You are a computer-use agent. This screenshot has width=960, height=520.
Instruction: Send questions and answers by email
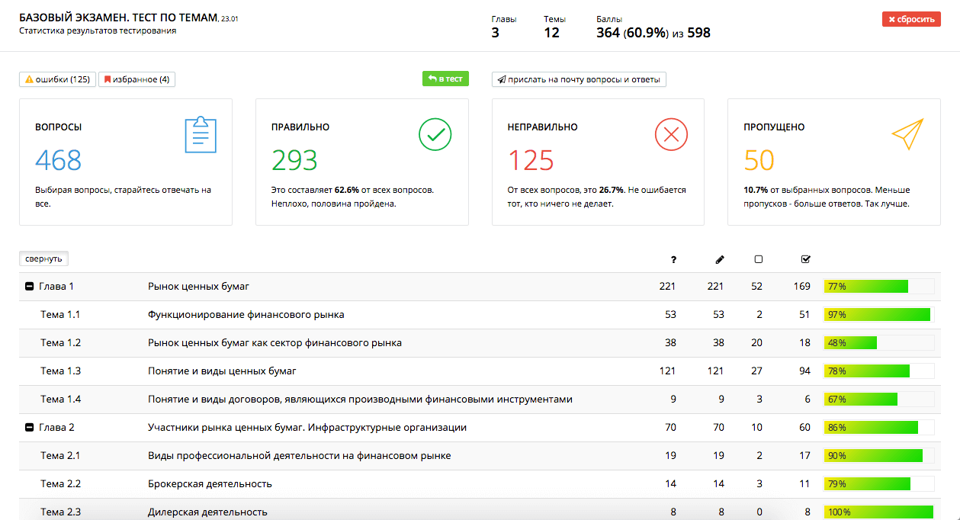pos(579,79)
